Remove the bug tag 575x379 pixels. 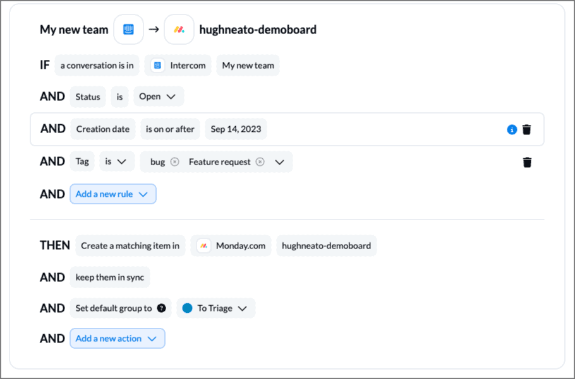(x=175, y=161)
